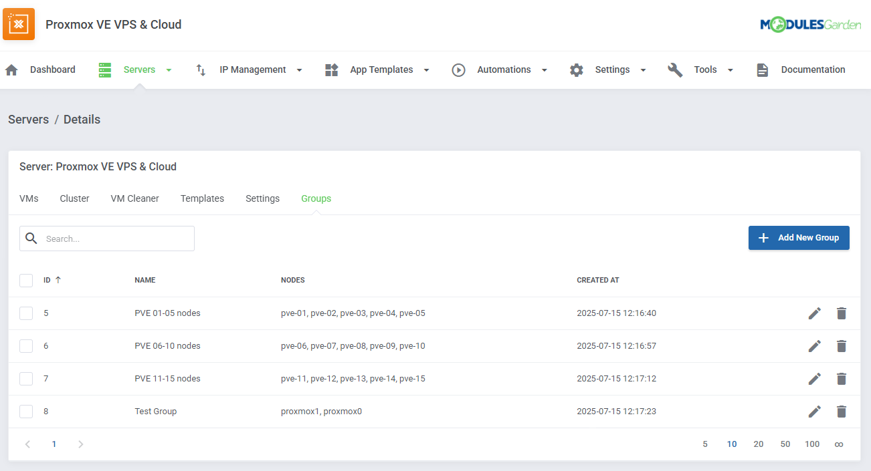Viewport: 871px width, 471px height.
Task: Edit the PVE 01-05 nodes group
Action: [815, 313]
